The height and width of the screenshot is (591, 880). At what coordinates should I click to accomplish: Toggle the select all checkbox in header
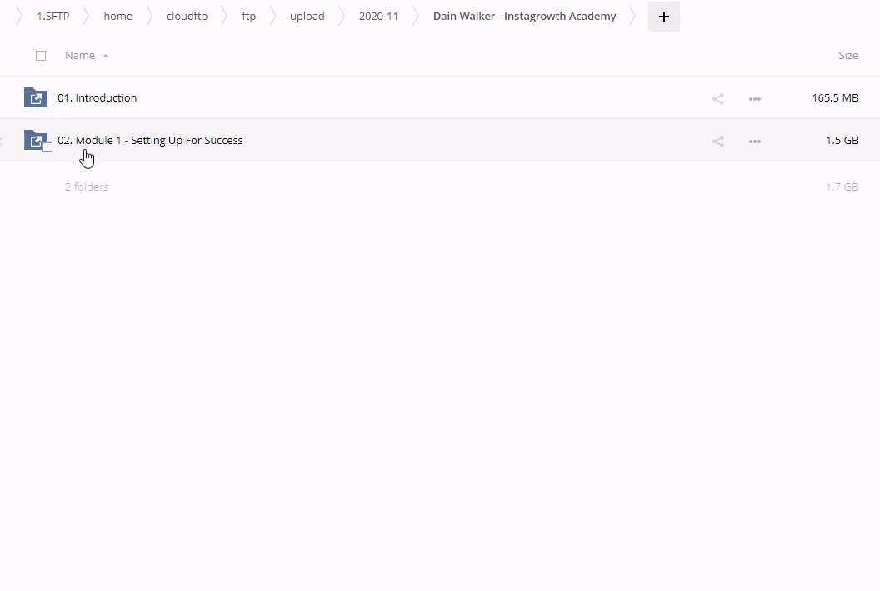tap(41, 56)
